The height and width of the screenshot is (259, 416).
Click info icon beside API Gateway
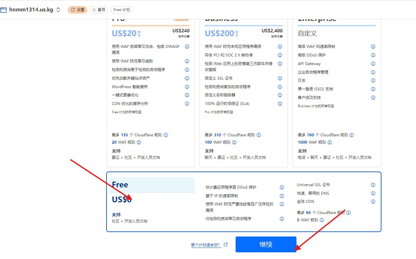click(x=373, y=64)
